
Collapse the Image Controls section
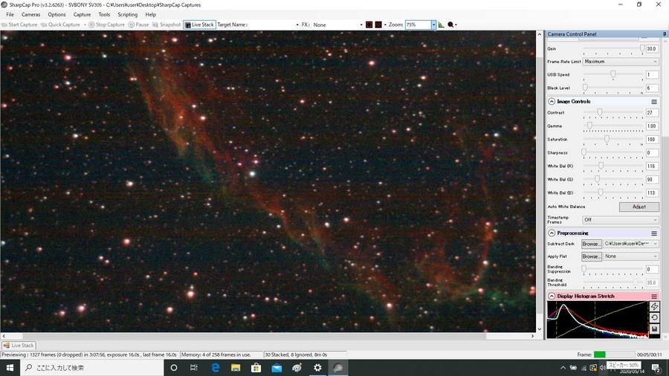click(x=552, y=102)
